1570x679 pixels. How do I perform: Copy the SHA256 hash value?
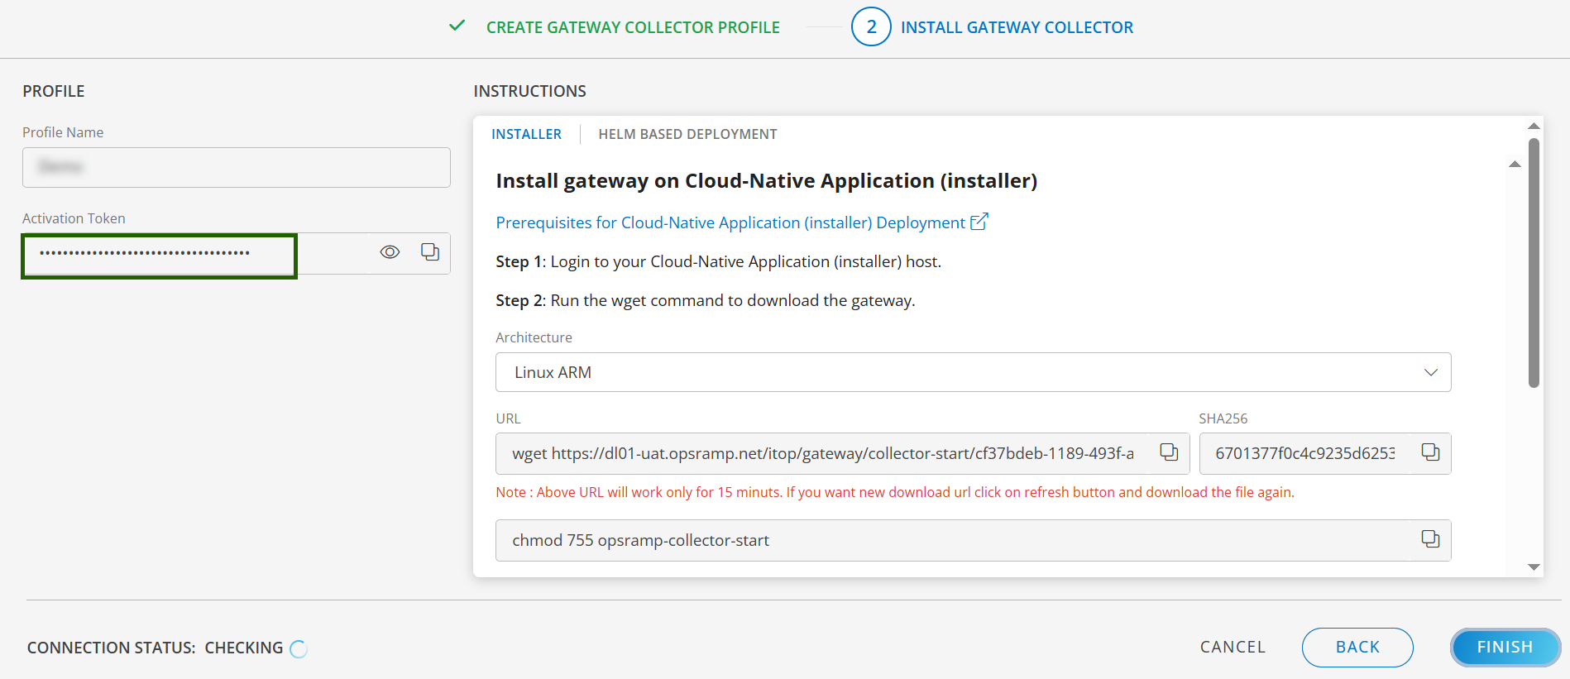(1430, 452)
